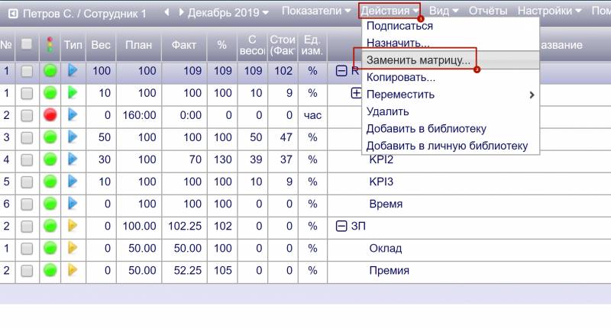Click the Время indicator name
611x328 pixels.
pyautogui.click(x=386, y=204)
